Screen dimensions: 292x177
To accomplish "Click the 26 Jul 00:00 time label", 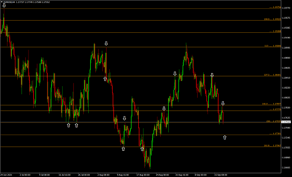I will point(84,175).
